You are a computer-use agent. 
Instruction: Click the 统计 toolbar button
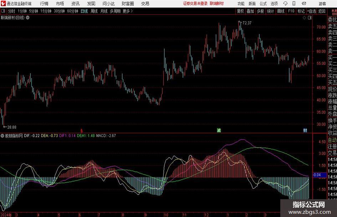[270, 11]
